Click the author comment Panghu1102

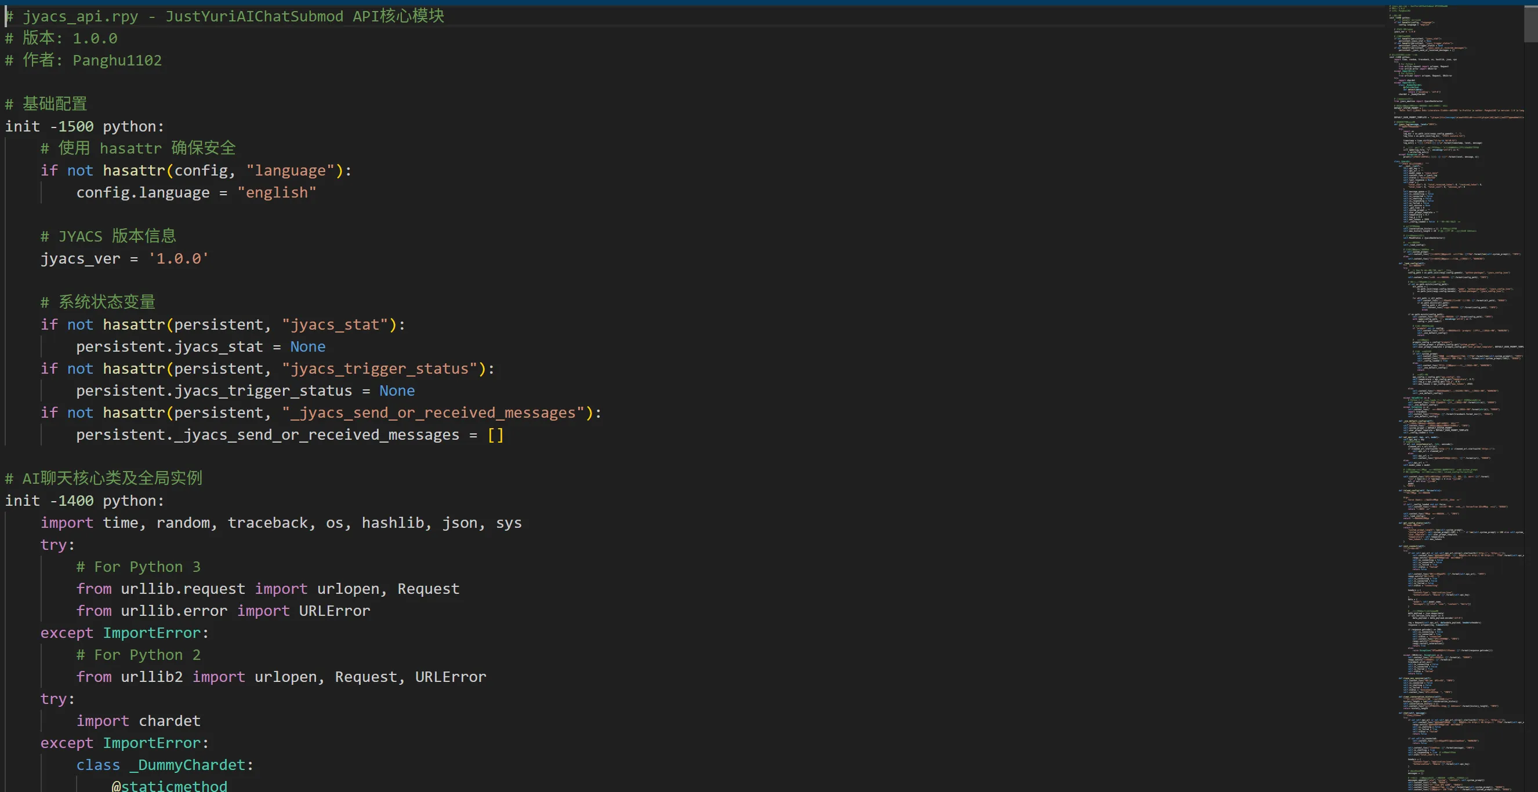click(x=117, y=60)
